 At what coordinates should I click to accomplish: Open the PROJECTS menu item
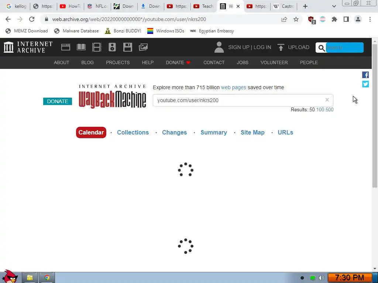coord(118,63)
